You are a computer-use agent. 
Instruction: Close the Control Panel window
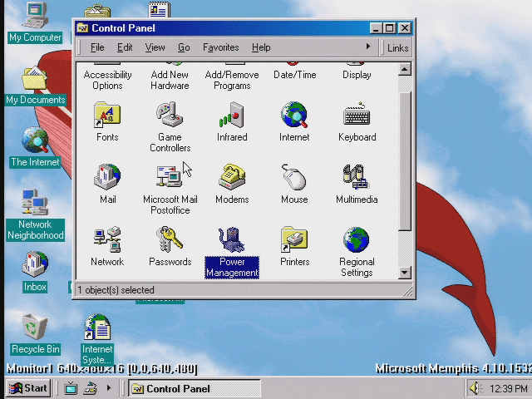point(405,28)
